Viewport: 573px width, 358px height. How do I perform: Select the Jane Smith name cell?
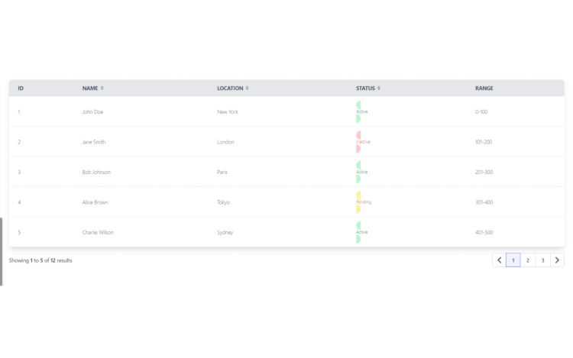pos(94,142)
